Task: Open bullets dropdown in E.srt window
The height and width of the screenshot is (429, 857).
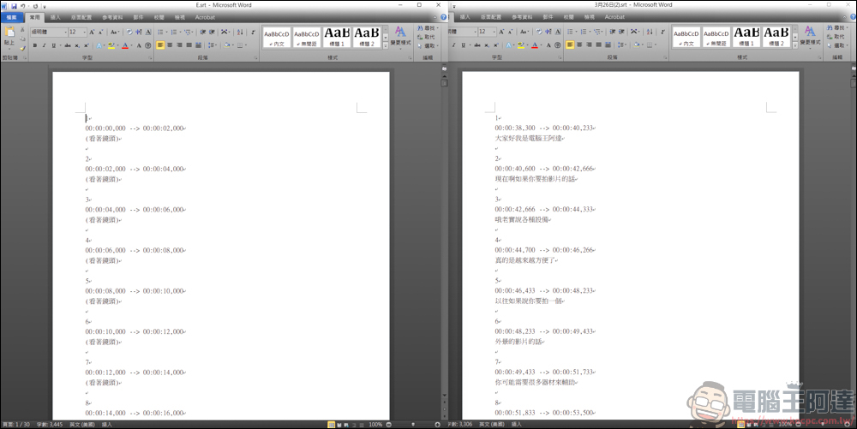Action: [x=167, y=32]
